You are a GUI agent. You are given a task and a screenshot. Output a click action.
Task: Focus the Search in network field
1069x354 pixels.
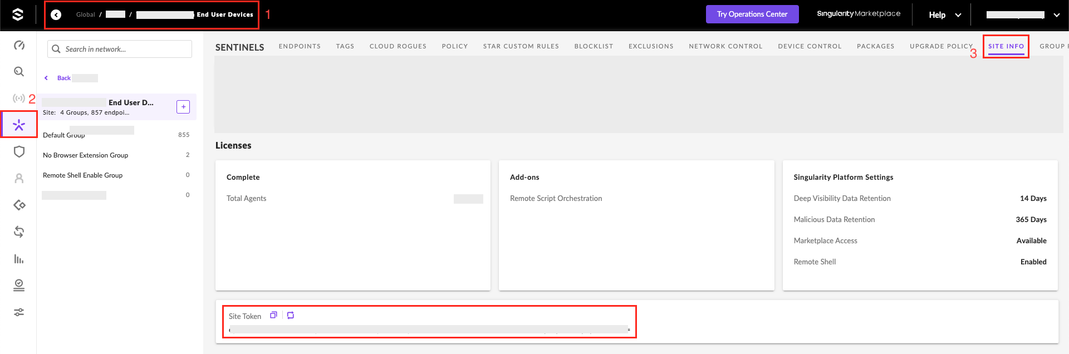120,49
